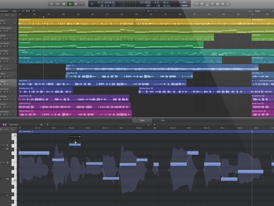Click the icon on the Grand Piano region
The height and width of the screenshot is (206, 274).
point(30,96)
